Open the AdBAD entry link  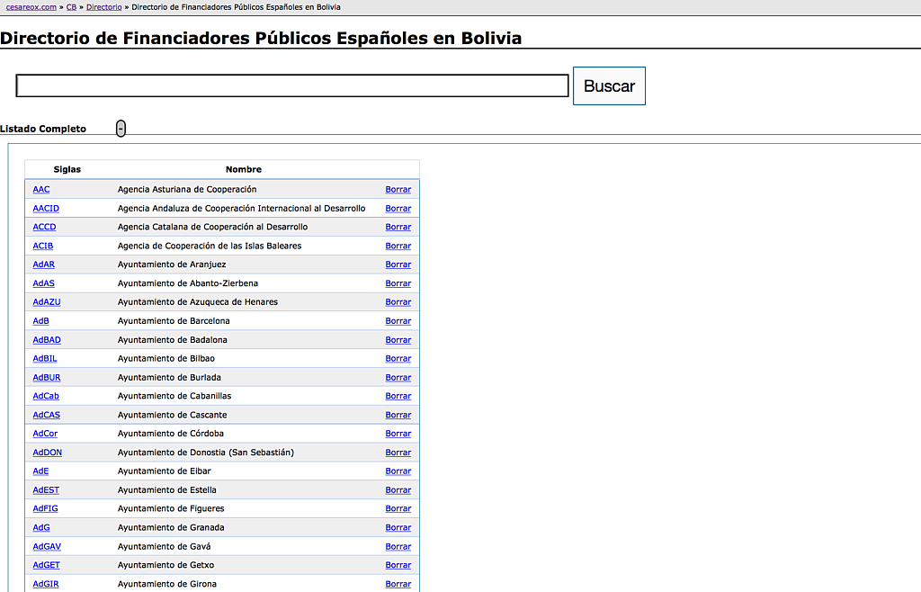point(47,339)
